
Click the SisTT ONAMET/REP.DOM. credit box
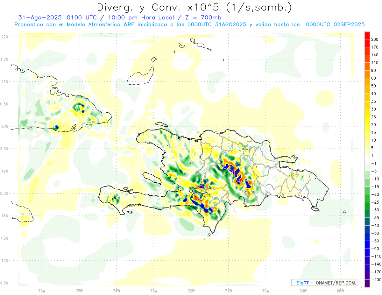coord(324,283)
